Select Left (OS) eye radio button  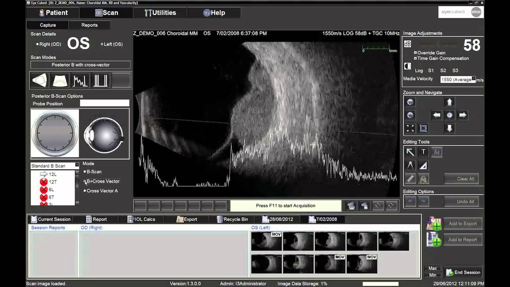click(x=112, y=44)
